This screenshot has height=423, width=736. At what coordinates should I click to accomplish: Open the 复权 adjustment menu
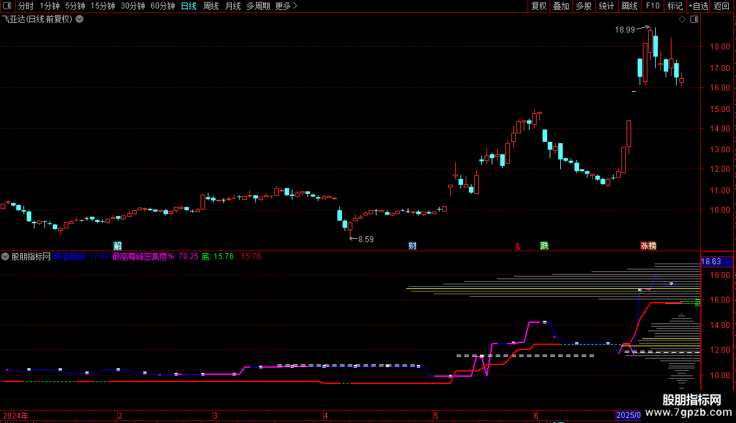pyautogui.click(x=539, y=6)
